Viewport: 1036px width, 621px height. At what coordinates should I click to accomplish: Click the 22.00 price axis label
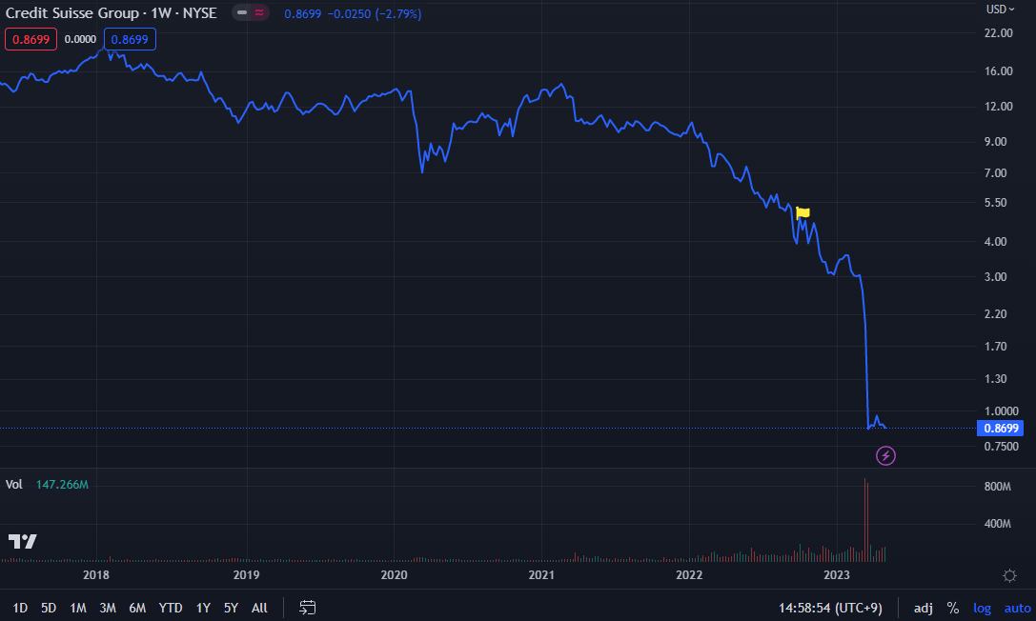(998, 33)
